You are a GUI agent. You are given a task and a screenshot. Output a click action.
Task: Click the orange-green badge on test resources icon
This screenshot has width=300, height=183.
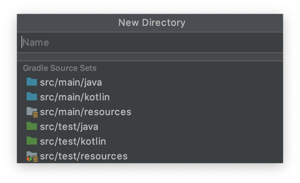[x=29, y=159]
